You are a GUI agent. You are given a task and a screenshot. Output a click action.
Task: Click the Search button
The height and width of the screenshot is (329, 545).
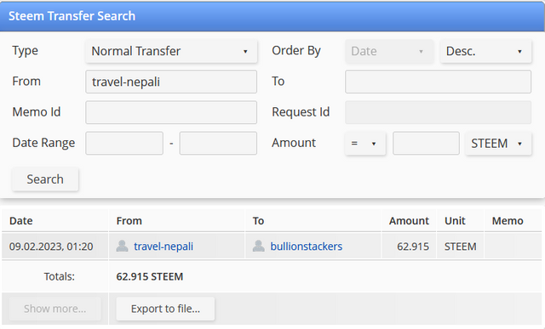[x=45, y=179]
